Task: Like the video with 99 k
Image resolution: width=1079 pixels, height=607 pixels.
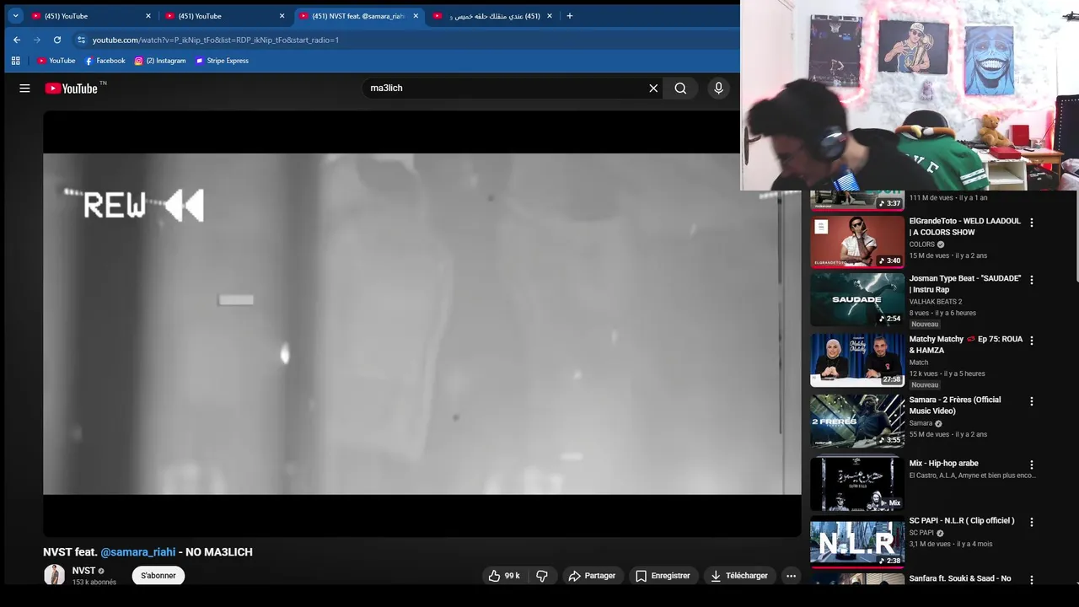Action: coord(504,576)
